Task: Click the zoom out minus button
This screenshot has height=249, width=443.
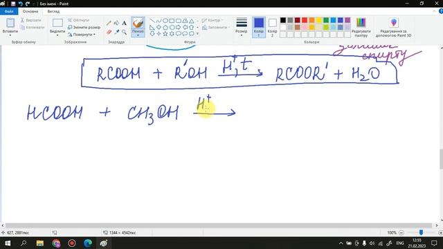Action: (x=401, y=232)
